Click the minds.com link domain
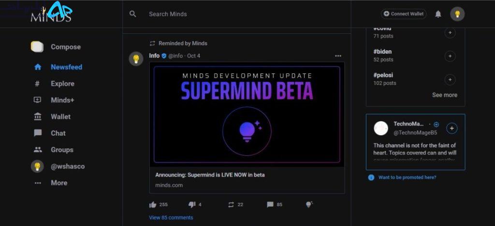Viewport: 495px width, 226px height. tap(169, 185)
